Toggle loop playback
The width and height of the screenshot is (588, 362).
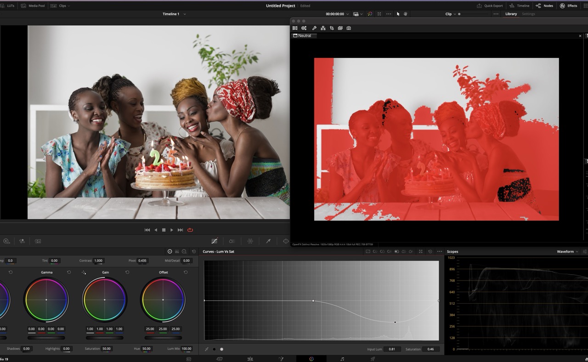click(x=190, y=230)
